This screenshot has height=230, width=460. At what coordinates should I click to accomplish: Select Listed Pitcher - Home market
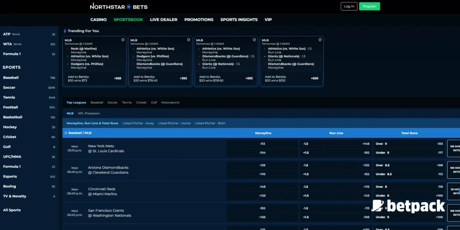(x=174, y=123)
